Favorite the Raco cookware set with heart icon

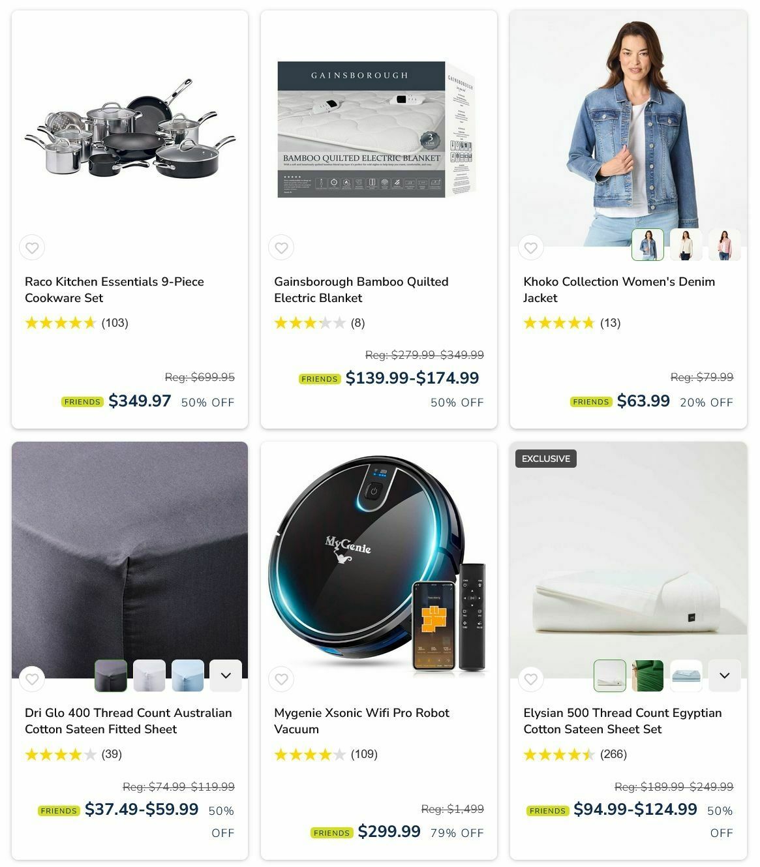(32, 248)
